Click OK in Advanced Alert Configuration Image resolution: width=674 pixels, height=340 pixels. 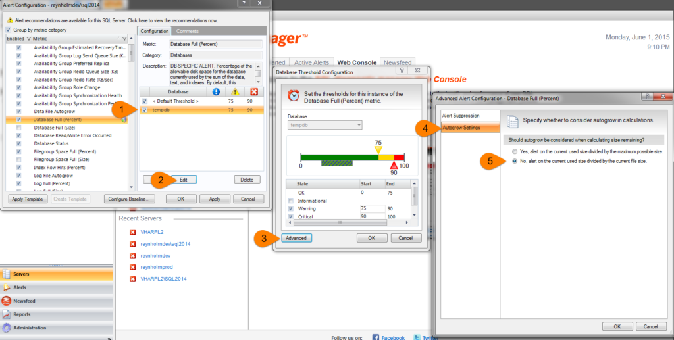pyautogui.click(x=617, y=326)
